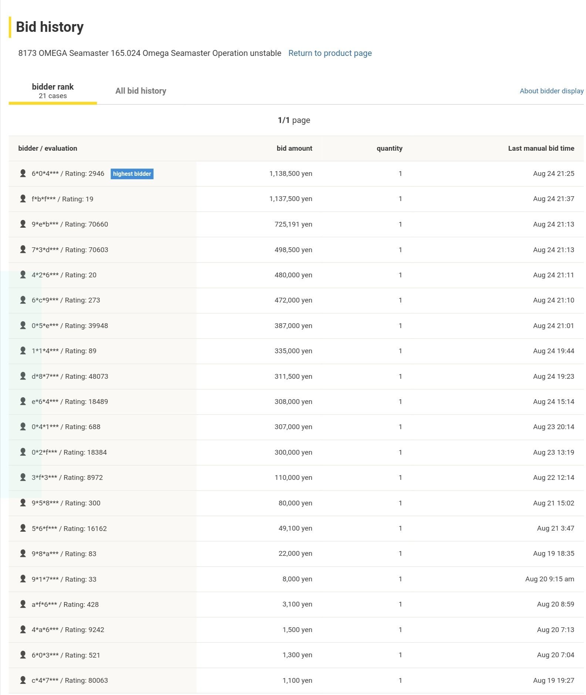
Task: Click the user icon beside bidder 6*0*4***
Action: (x=23, y=173)
